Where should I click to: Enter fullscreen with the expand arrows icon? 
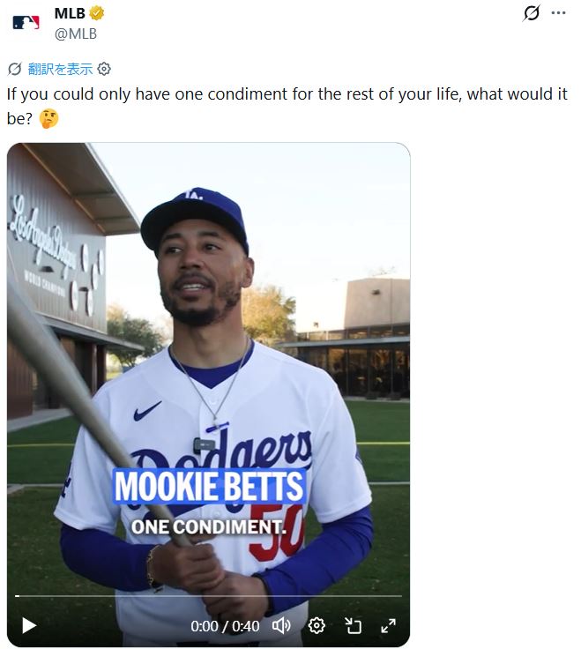click(x=388, y=625)
